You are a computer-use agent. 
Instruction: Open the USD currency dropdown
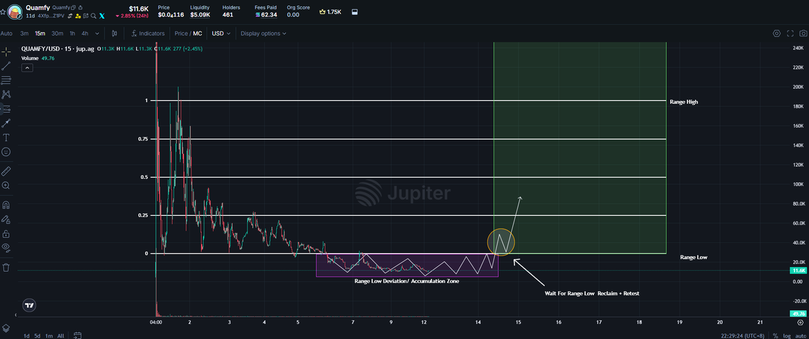pos(221,33)
